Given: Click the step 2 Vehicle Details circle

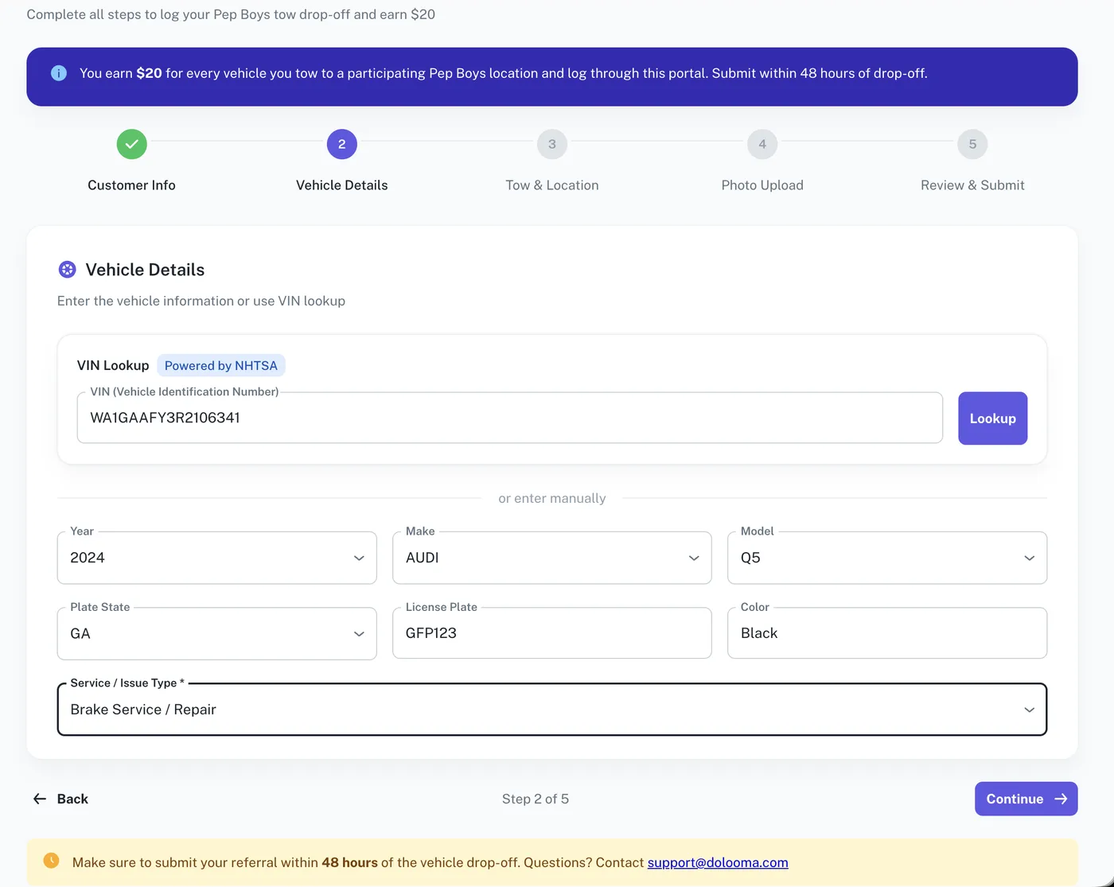Looking at the screenshot, I should (x=341, y=144).
